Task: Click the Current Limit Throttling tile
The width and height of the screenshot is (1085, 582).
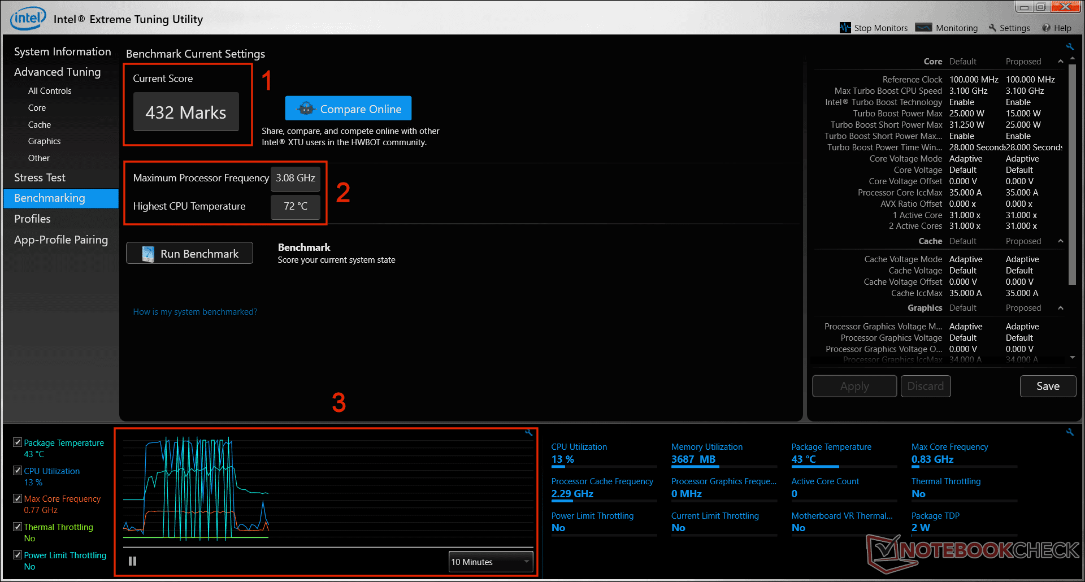Action: (723, 523)
